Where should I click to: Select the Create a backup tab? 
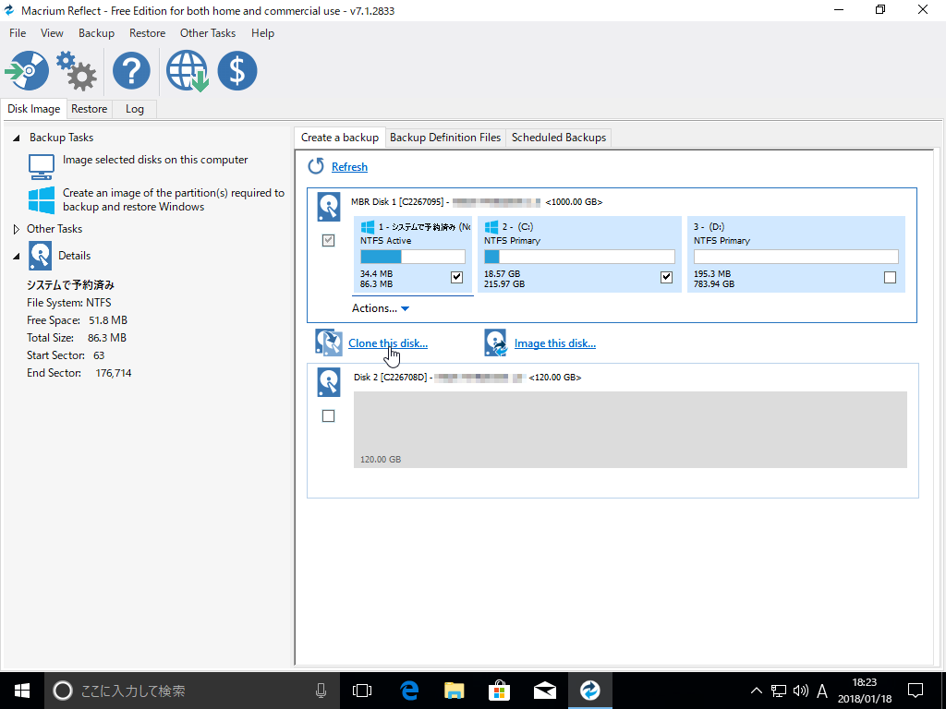tap(340, 138)
